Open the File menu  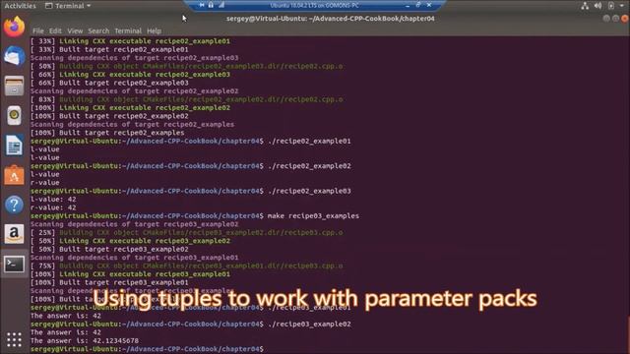[x=38, y=30]
